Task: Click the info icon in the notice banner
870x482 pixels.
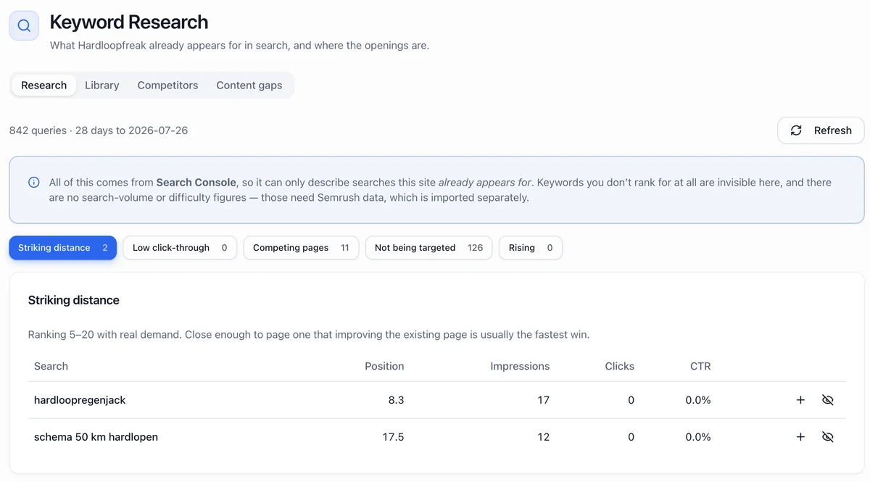Action: tap(33, 183)
